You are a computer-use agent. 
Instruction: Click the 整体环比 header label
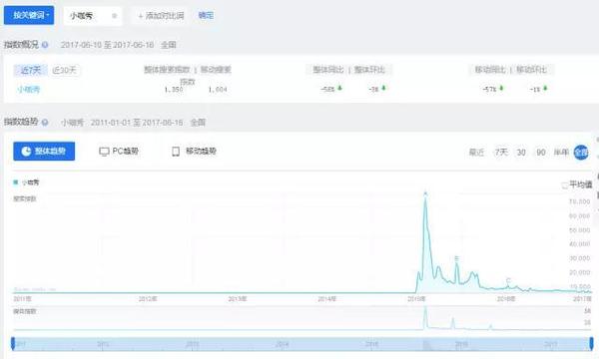369,70
